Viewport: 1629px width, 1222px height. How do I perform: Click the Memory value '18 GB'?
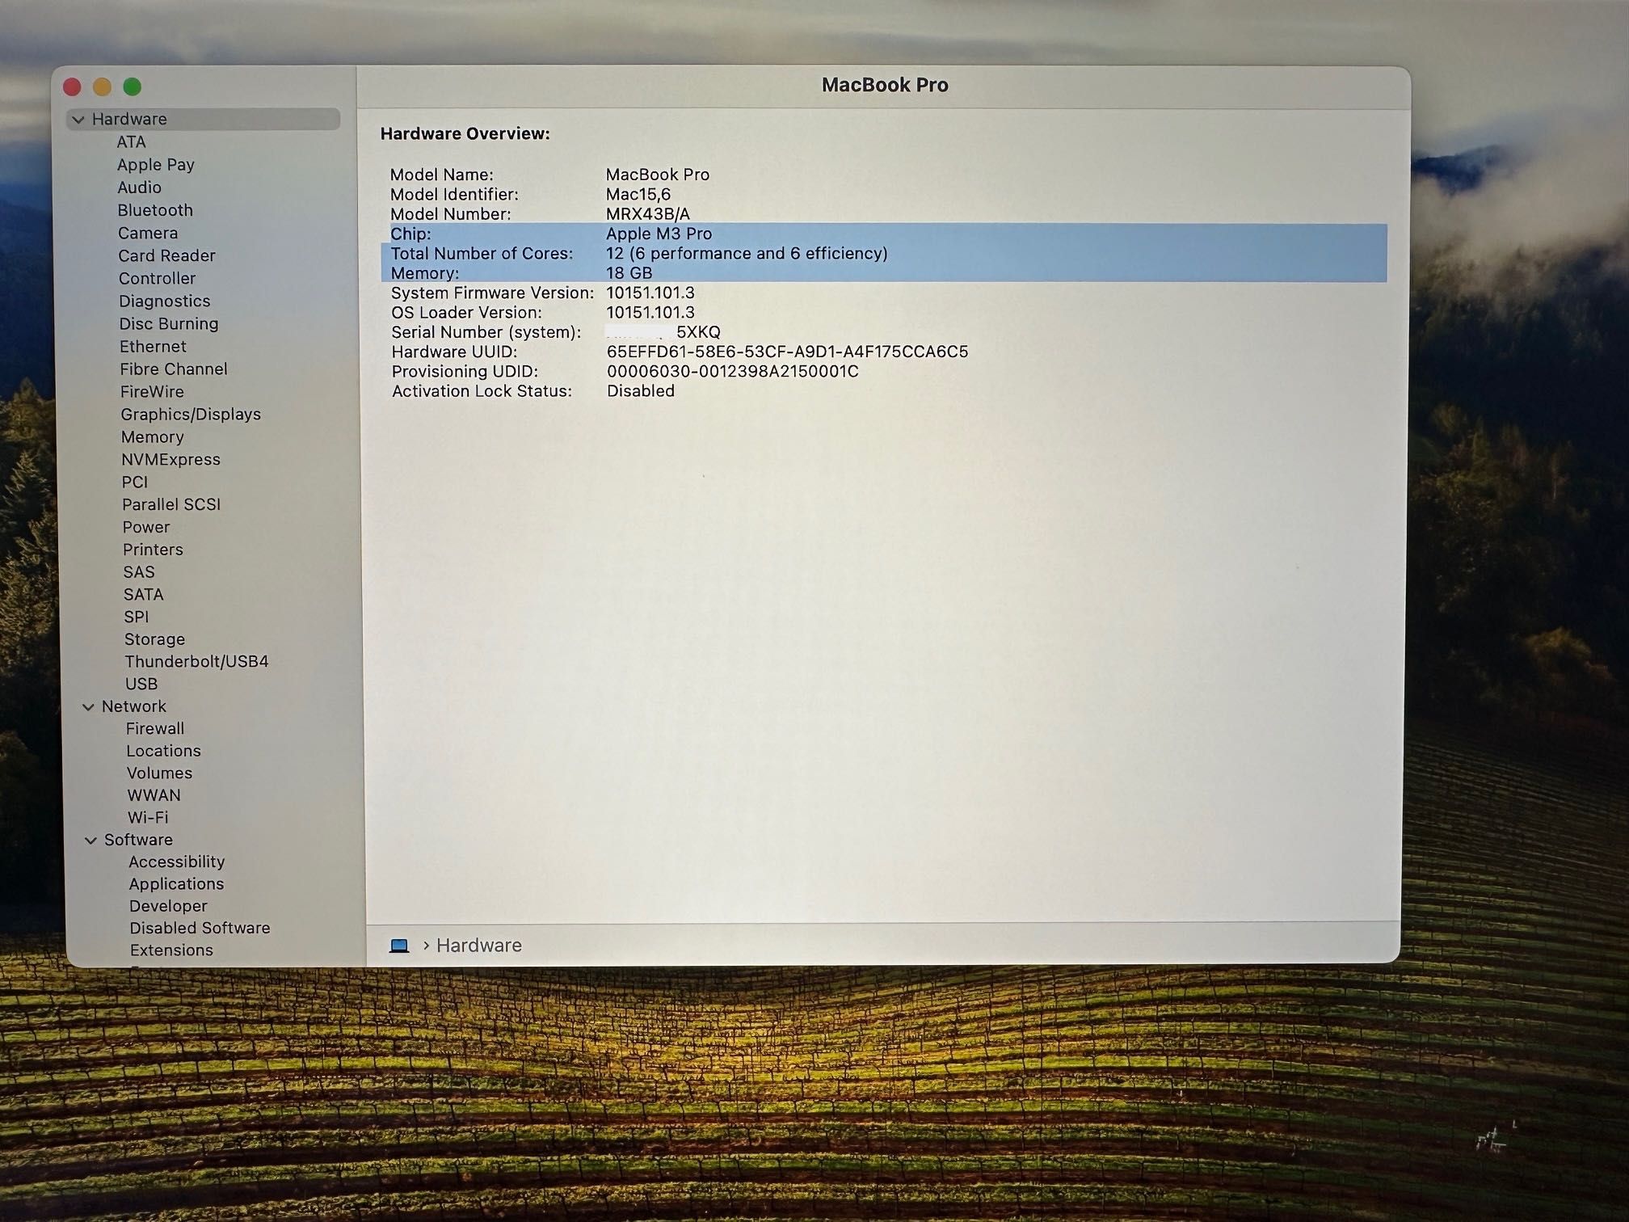pyautogui.click(x=629, y=273)
